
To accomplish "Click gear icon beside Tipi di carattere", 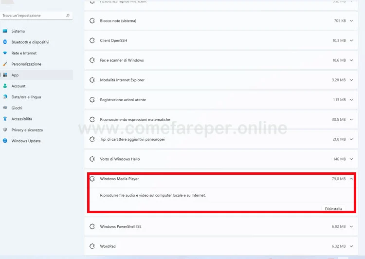I will click(x=92, y=139).
